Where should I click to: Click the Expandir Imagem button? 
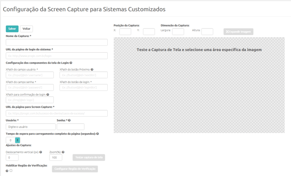(238, 32)
